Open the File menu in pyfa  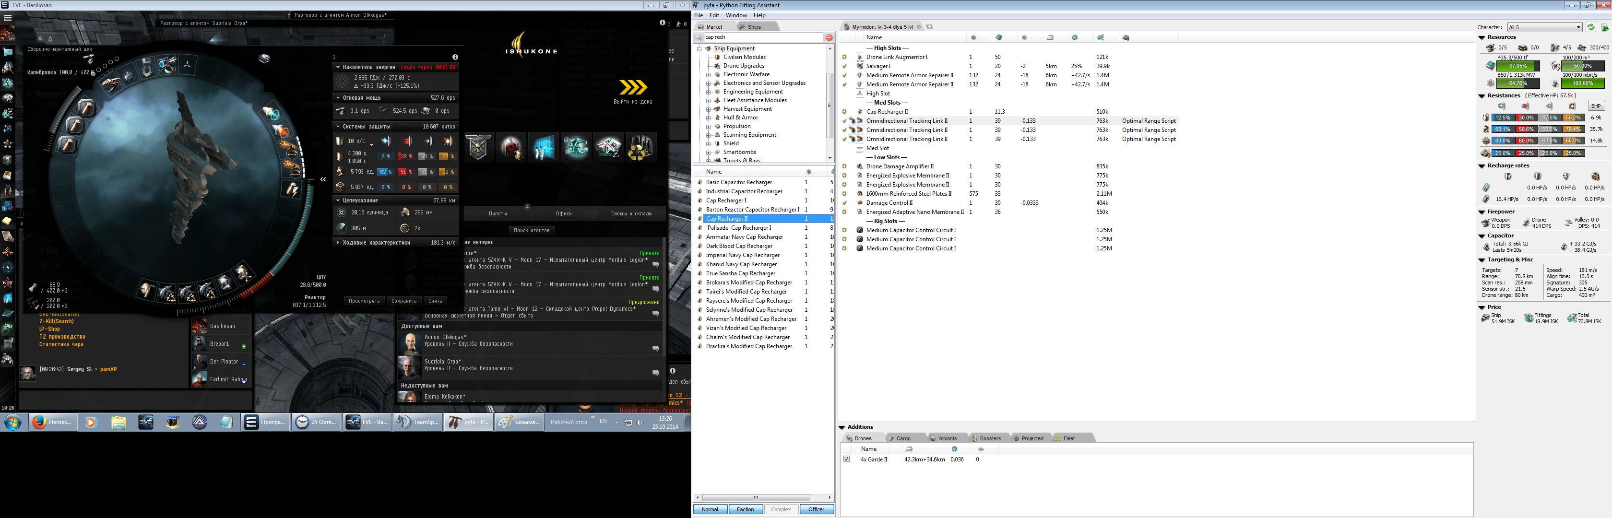click(x=699, y=15)
